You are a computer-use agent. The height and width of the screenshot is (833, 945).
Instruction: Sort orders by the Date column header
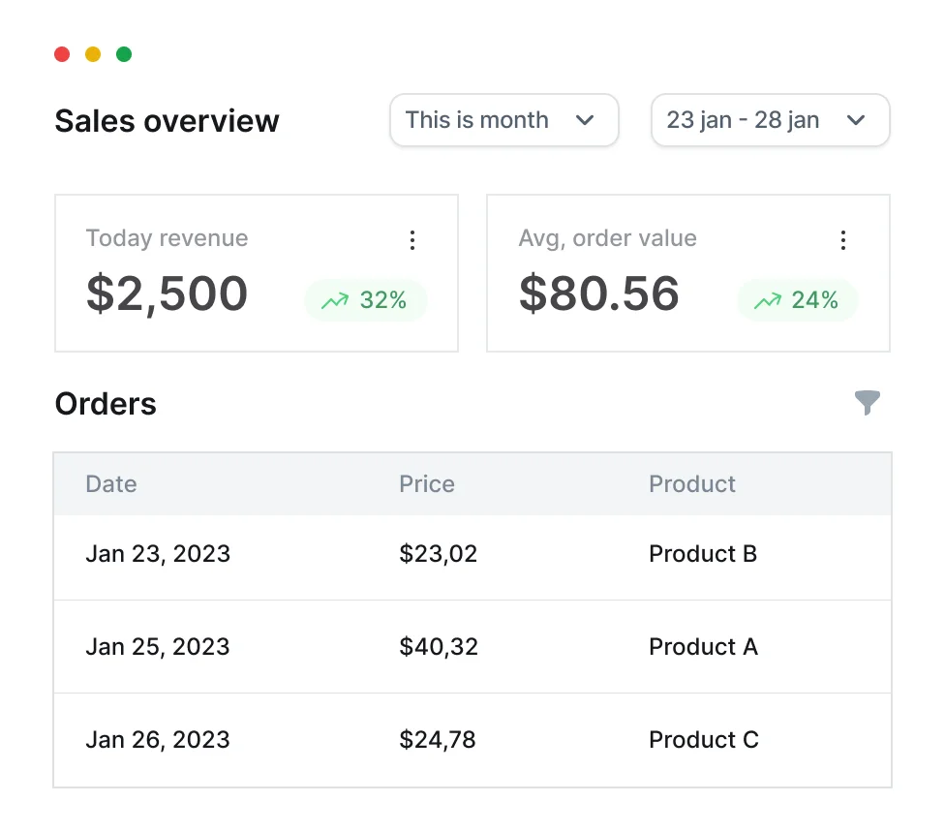(x=111, y=484)
